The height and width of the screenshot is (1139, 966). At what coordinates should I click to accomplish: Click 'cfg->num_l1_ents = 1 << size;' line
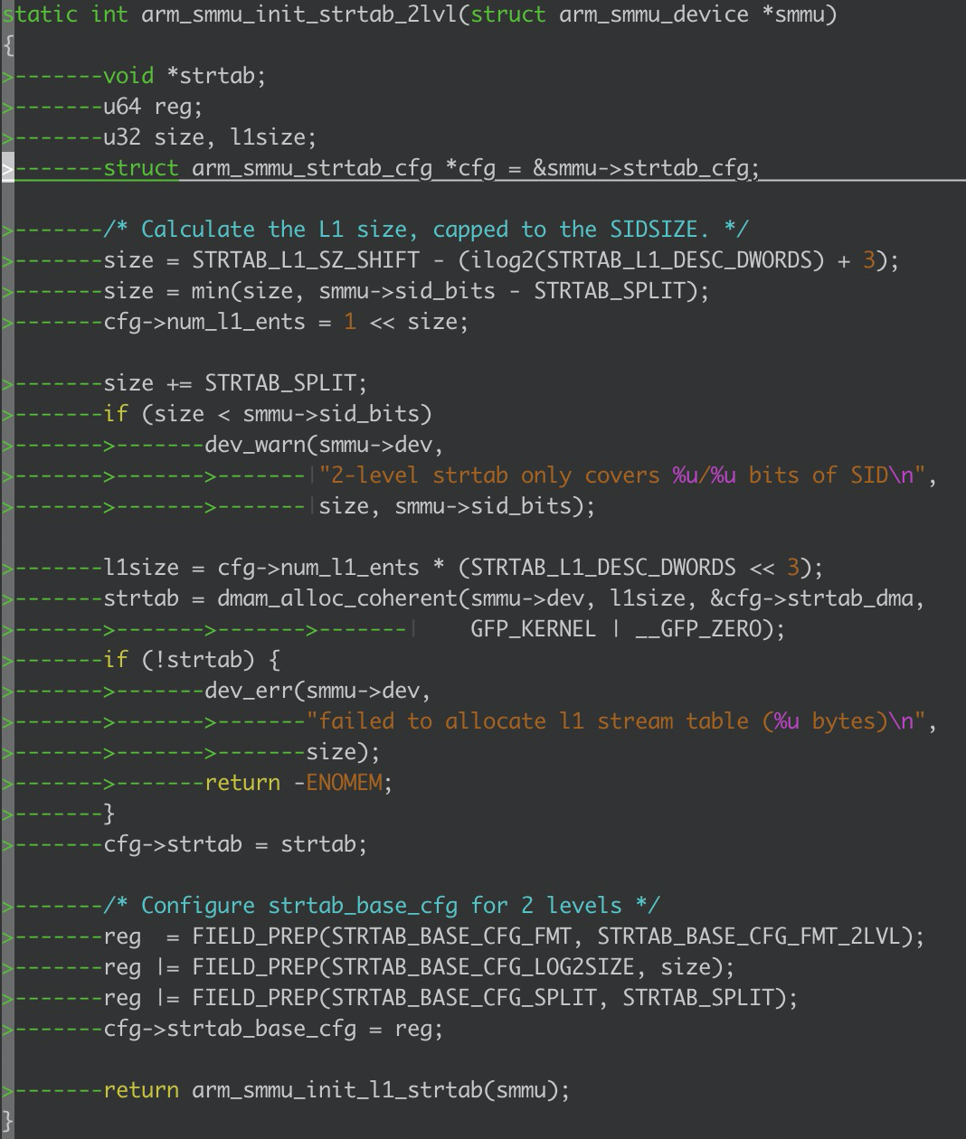286,322
